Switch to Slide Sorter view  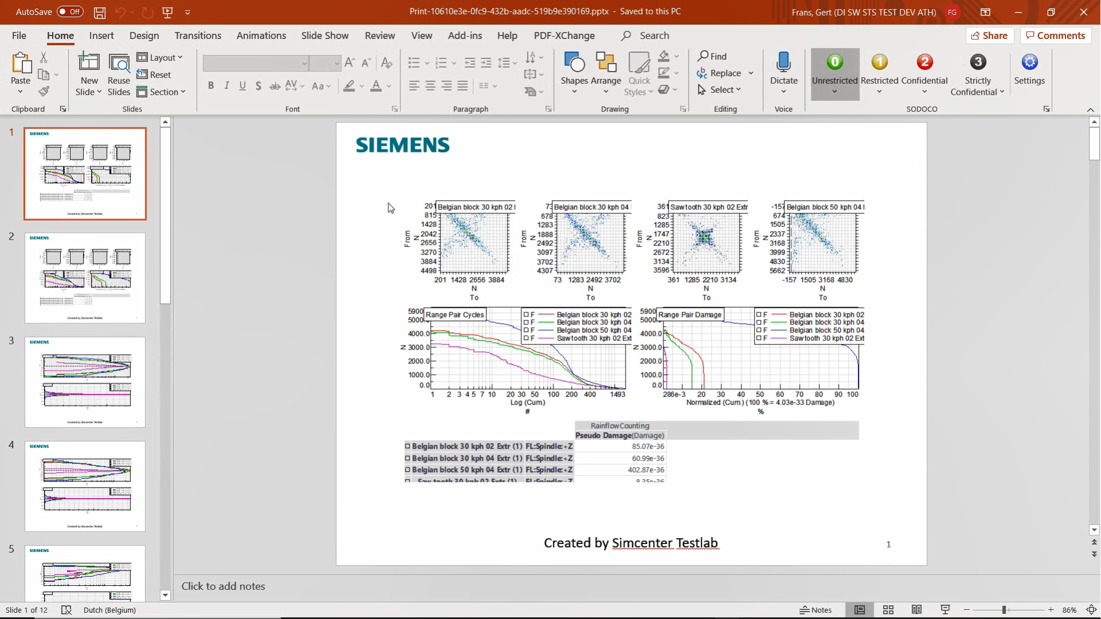coord(888,610)
